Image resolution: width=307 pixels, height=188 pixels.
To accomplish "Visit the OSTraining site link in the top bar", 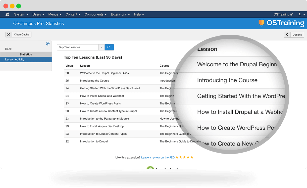I will [283, 14].
